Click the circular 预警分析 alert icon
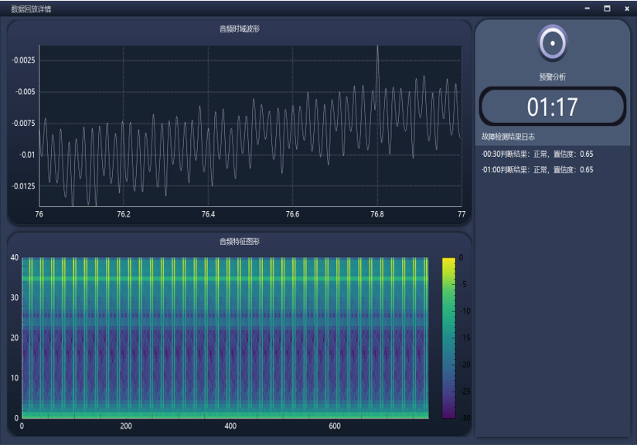Screen dimensions: 637x445 click(x=552, y=43)
